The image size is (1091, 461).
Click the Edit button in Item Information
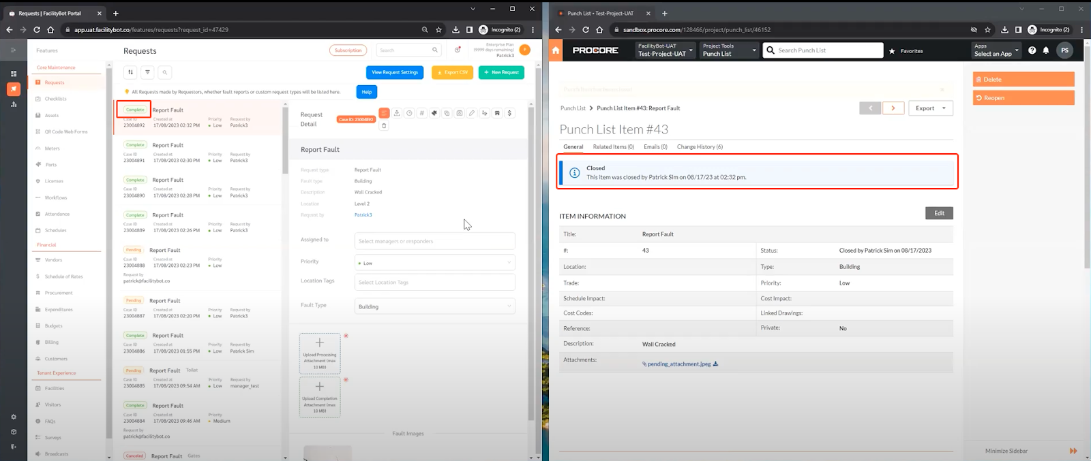coord(939,213)
